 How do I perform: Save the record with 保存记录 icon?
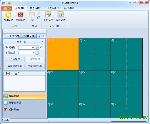pyautogui.click(x=60, y=15)
